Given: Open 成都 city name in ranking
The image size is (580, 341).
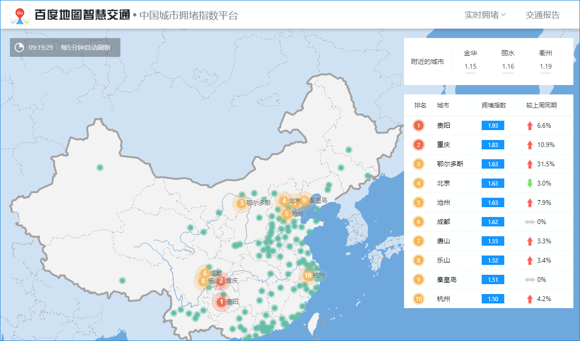Looking at the screenshot, I should point(444,222).
